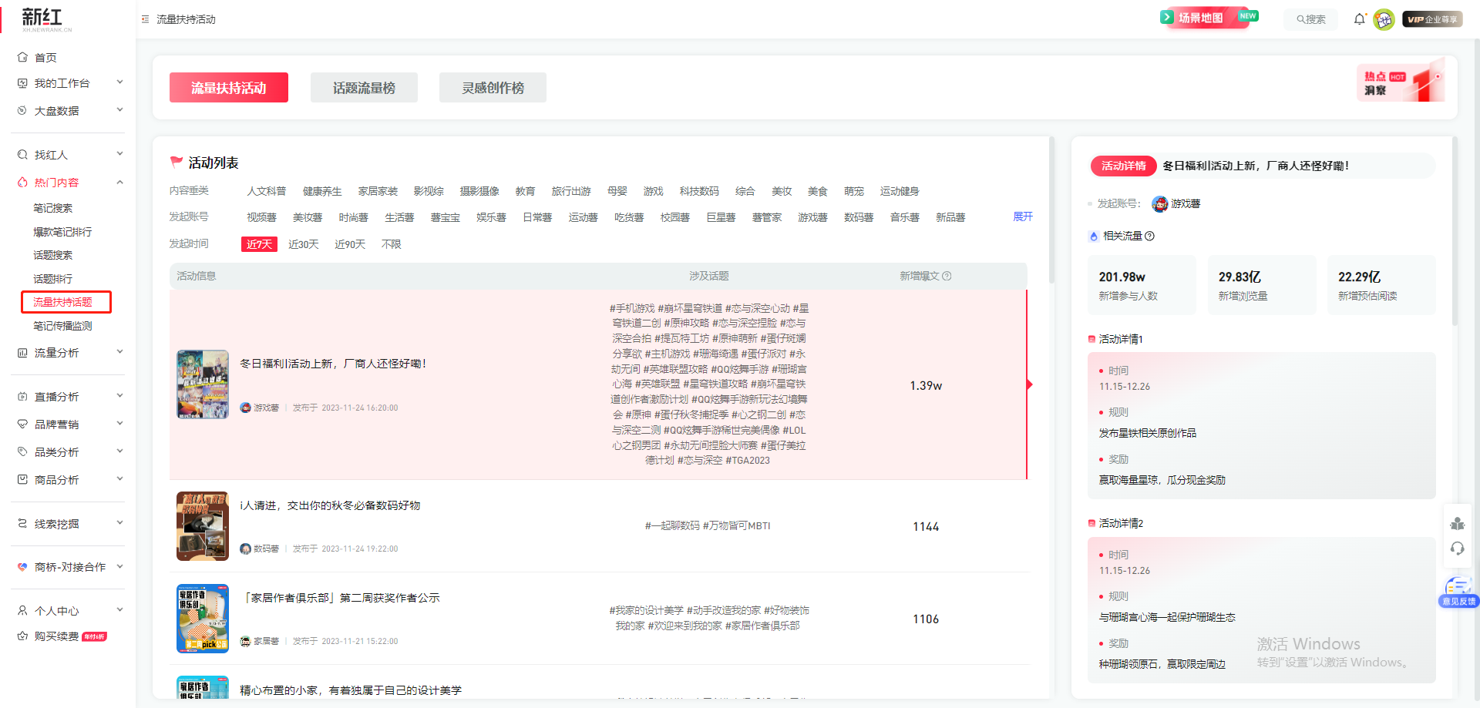
Task: Filter initiating account by 游戏薯
Action: coord(812,217)
